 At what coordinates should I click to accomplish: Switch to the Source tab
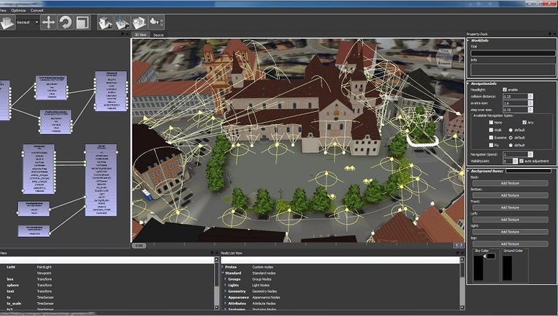coord(158,35)
